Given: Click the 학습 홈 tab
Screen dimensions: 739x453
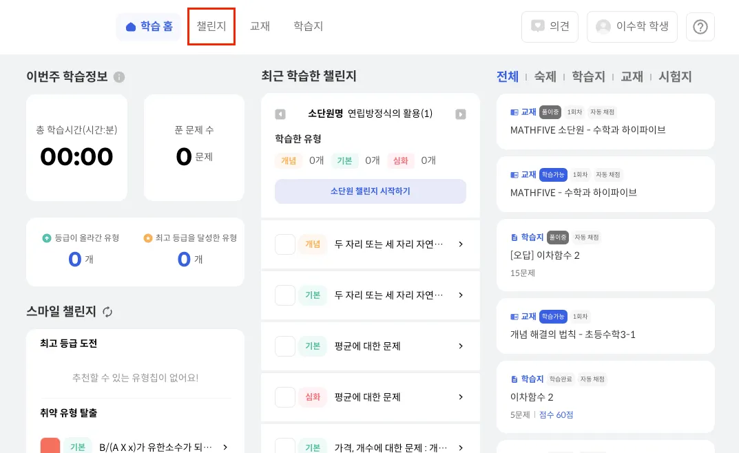Looking at the screenshot, I should pyautogui.click(x=149, y=27).
